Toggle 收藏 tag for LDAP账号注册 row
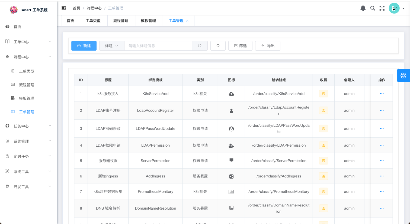Image resolution: width=410 pixels, height=224 pixels. pyautogui.click(x=323, y=110)
